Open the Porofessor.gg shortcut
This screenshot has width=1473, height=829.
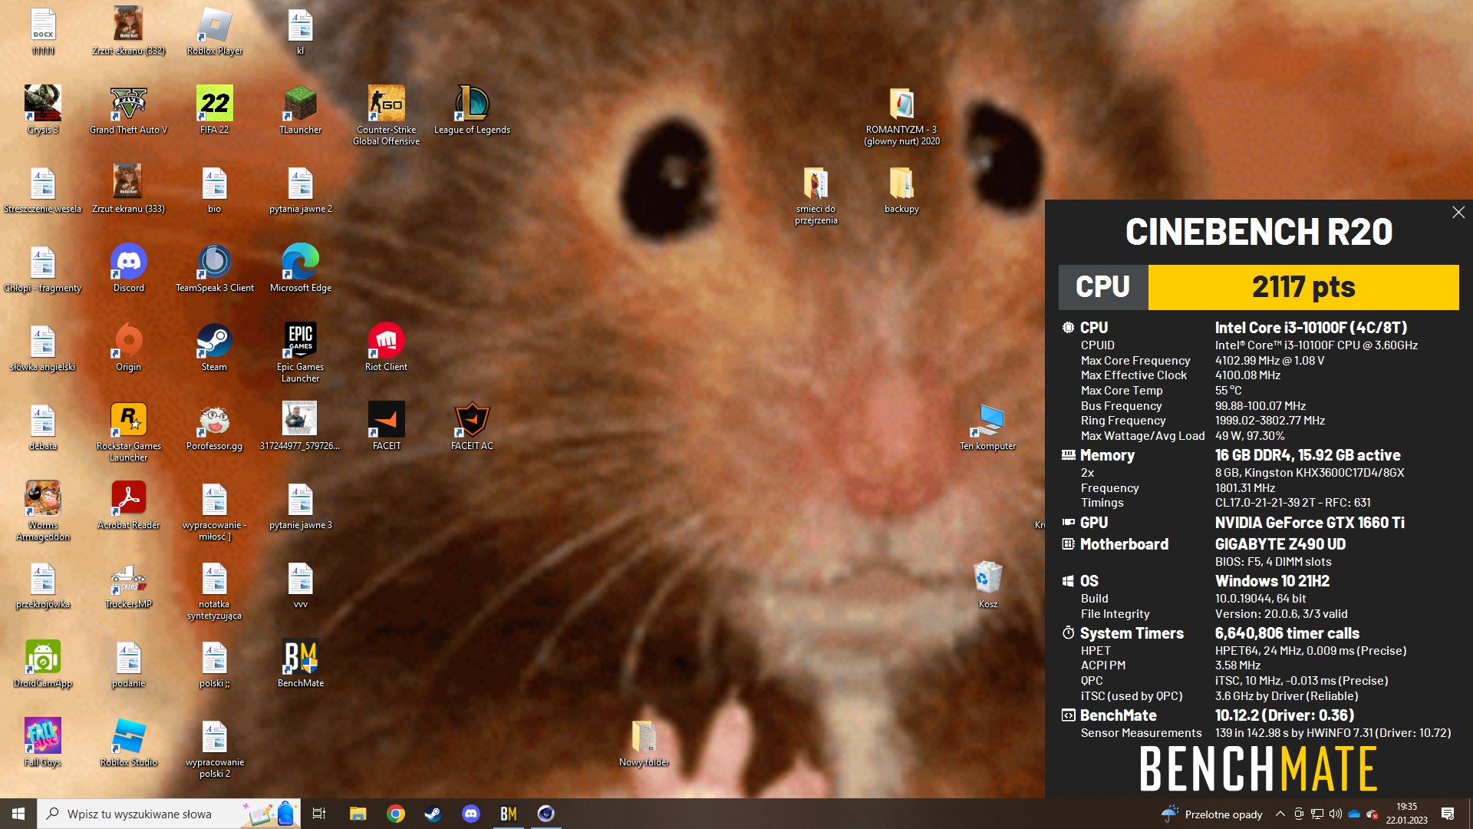pyautogui.click(x=214, y=427)
